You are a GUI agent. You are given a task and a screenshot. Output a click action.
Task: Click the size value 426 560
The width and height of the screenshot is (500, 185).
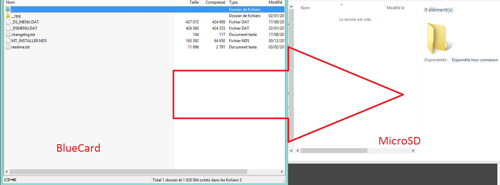[x=192, y=28]
